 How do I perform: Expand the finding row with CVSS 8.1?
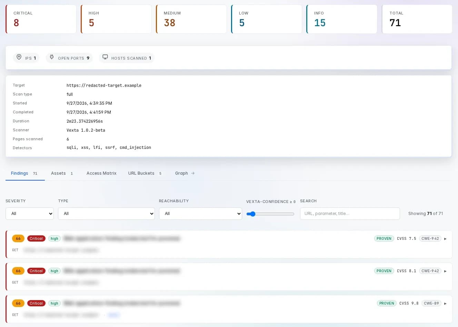click(x=445, y=271)
